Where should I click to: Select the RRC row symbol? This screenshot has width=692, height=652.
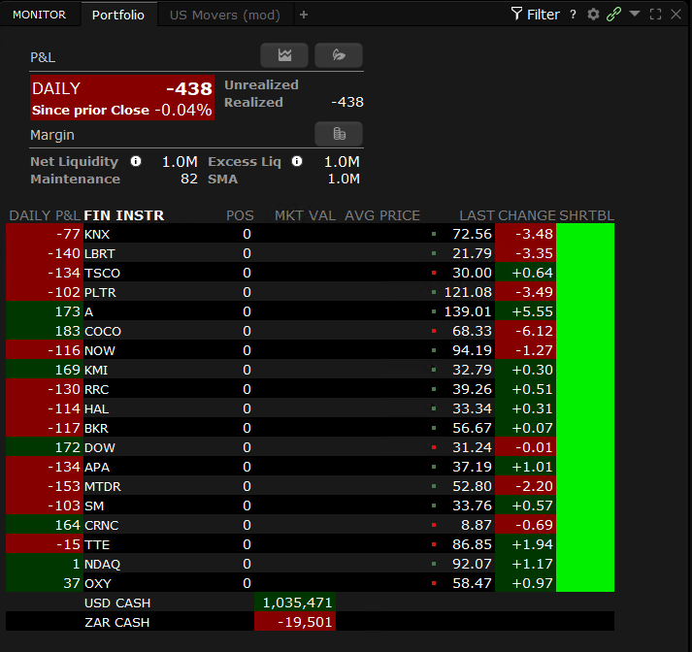point(97,389)
